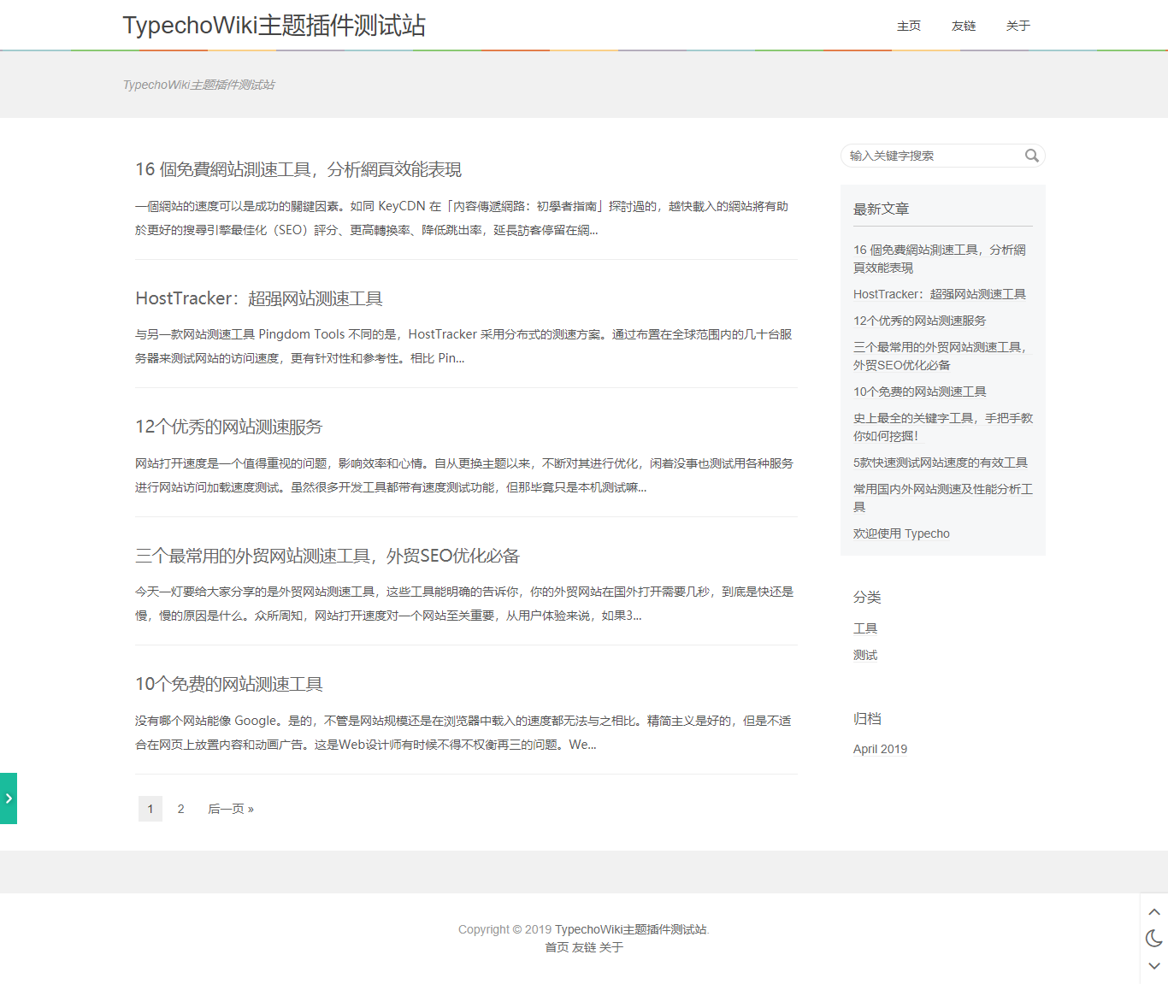This screenshot has height=984, width=1168.
Task: Click the footer 首页 link
Action: (x=557, y=947)
